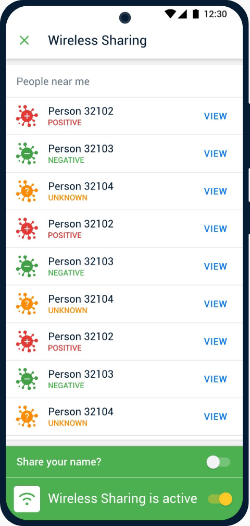Viewport: 250px width, 526px height.
Task: View the first Person 32104 entry
Action: click(x=216, y=191)
